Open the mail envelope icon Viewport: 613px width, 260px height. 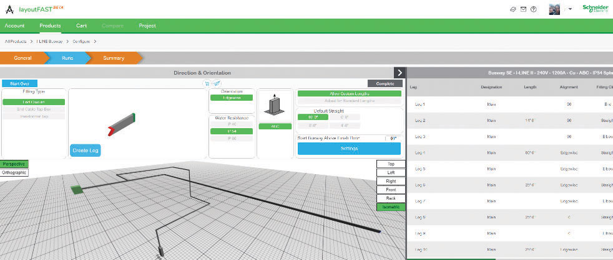pos(523,9)
